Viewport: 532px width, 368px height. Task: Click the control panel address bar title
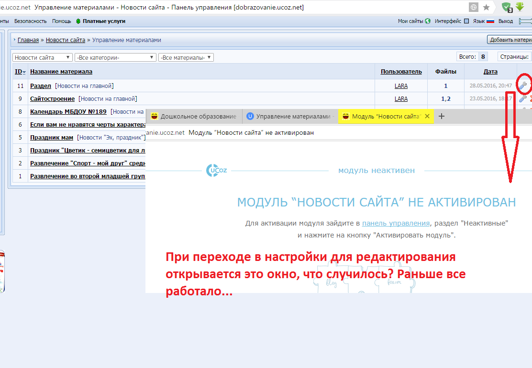[x=169, y=7]
